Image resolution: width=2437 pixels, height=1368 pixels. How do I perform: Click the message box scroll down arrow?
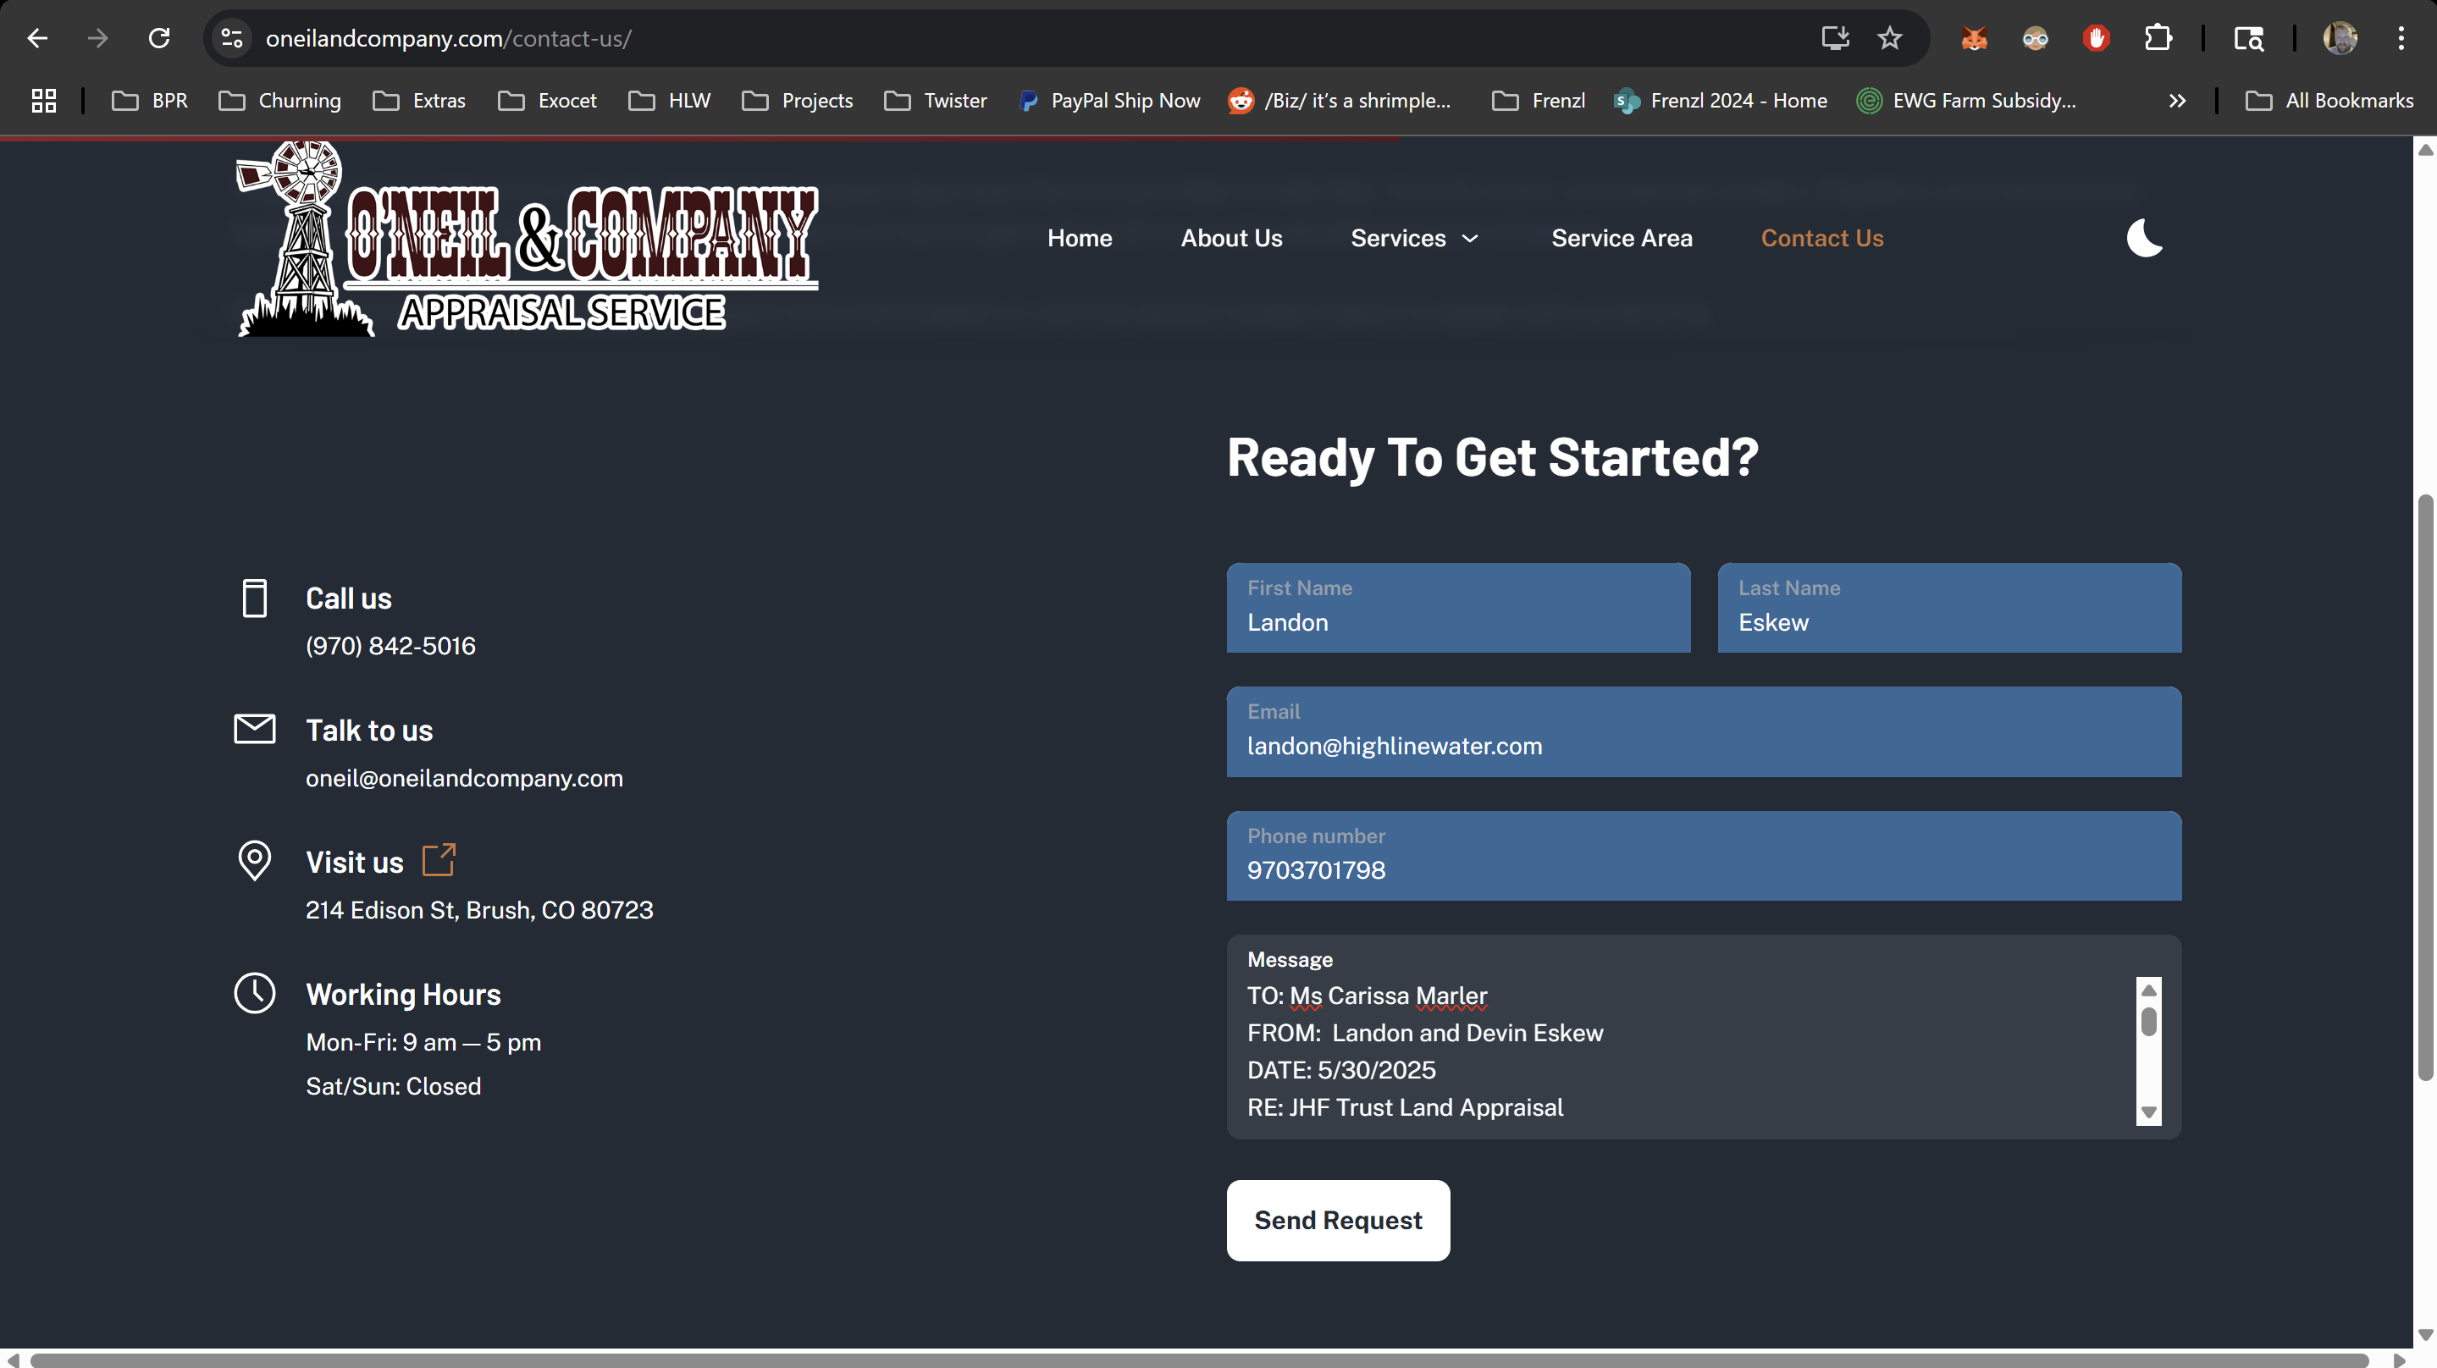(2148, 1112)
